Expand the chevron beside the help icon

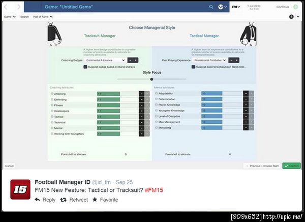coord(298,17)
